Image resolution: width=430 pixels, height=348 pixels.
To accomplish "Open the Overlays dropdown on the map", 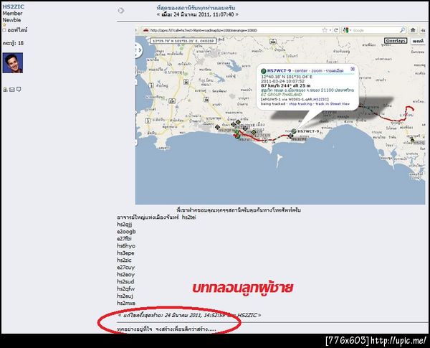I will click(396, 41).
